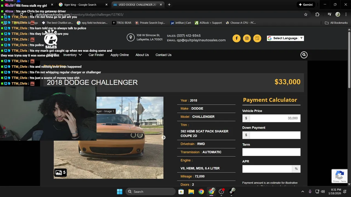Open the JetBlue Cart bookmark
The height and width of the screenshot is (197, 351).
(181, 23)
